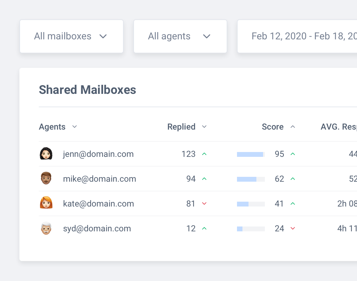Toggle the green trend indicator on syd's replies
This screenshot has height=281, width=357.
[x=204, y=228]
